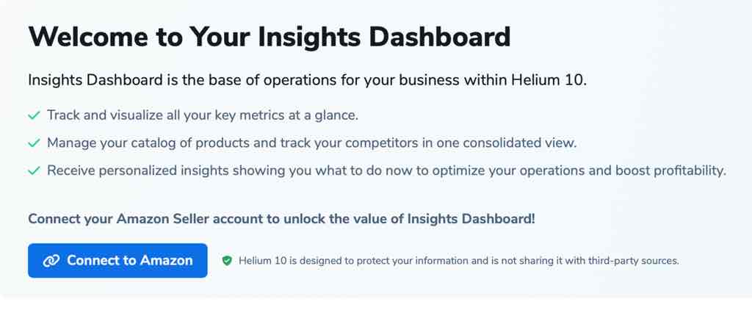Click the 'designed to protect your information' note

[x=459, y=261]
